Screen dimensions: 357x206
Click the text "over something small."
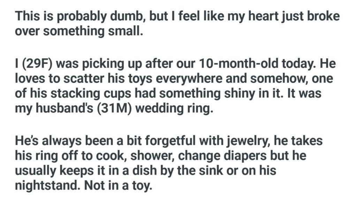(79, 32)
